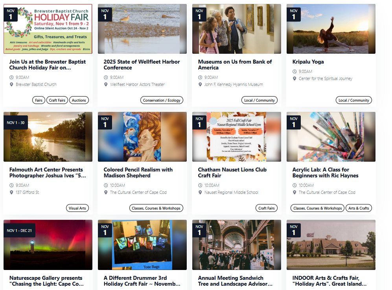Click the clock icon under Kripalu Yoga
Image resolution: width=392 pixels, height=290 pixels.
294,71
